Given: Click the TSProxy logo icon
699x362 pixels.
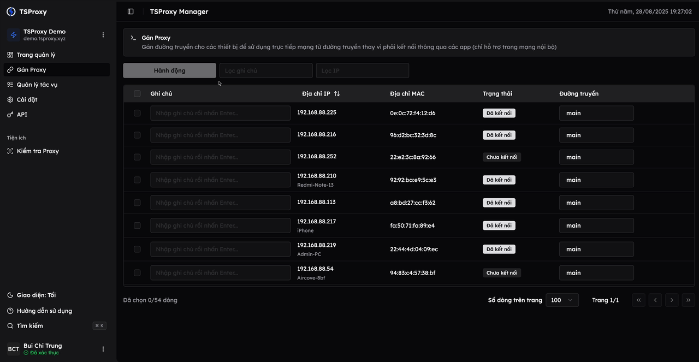Looking at the screenshot, I should click(11, 11).
